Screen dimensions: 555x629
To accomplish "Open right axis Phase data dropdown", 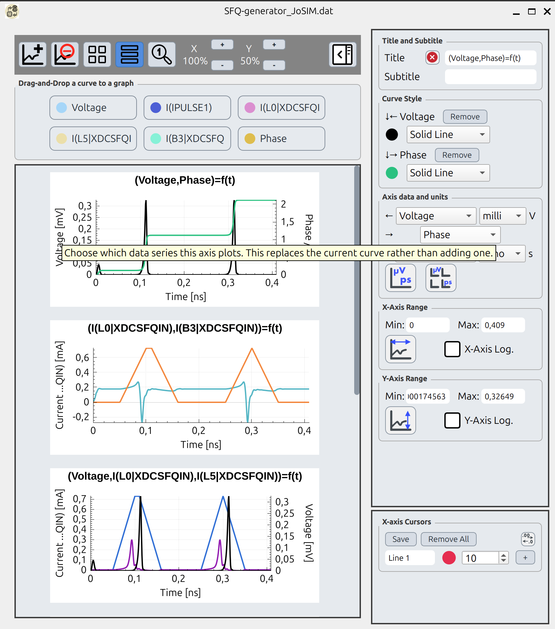I will pyautogui.click(x=460, y=235).
